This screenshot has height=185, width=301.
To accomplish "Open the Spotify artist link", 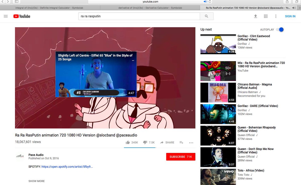I will pos(67,166).
